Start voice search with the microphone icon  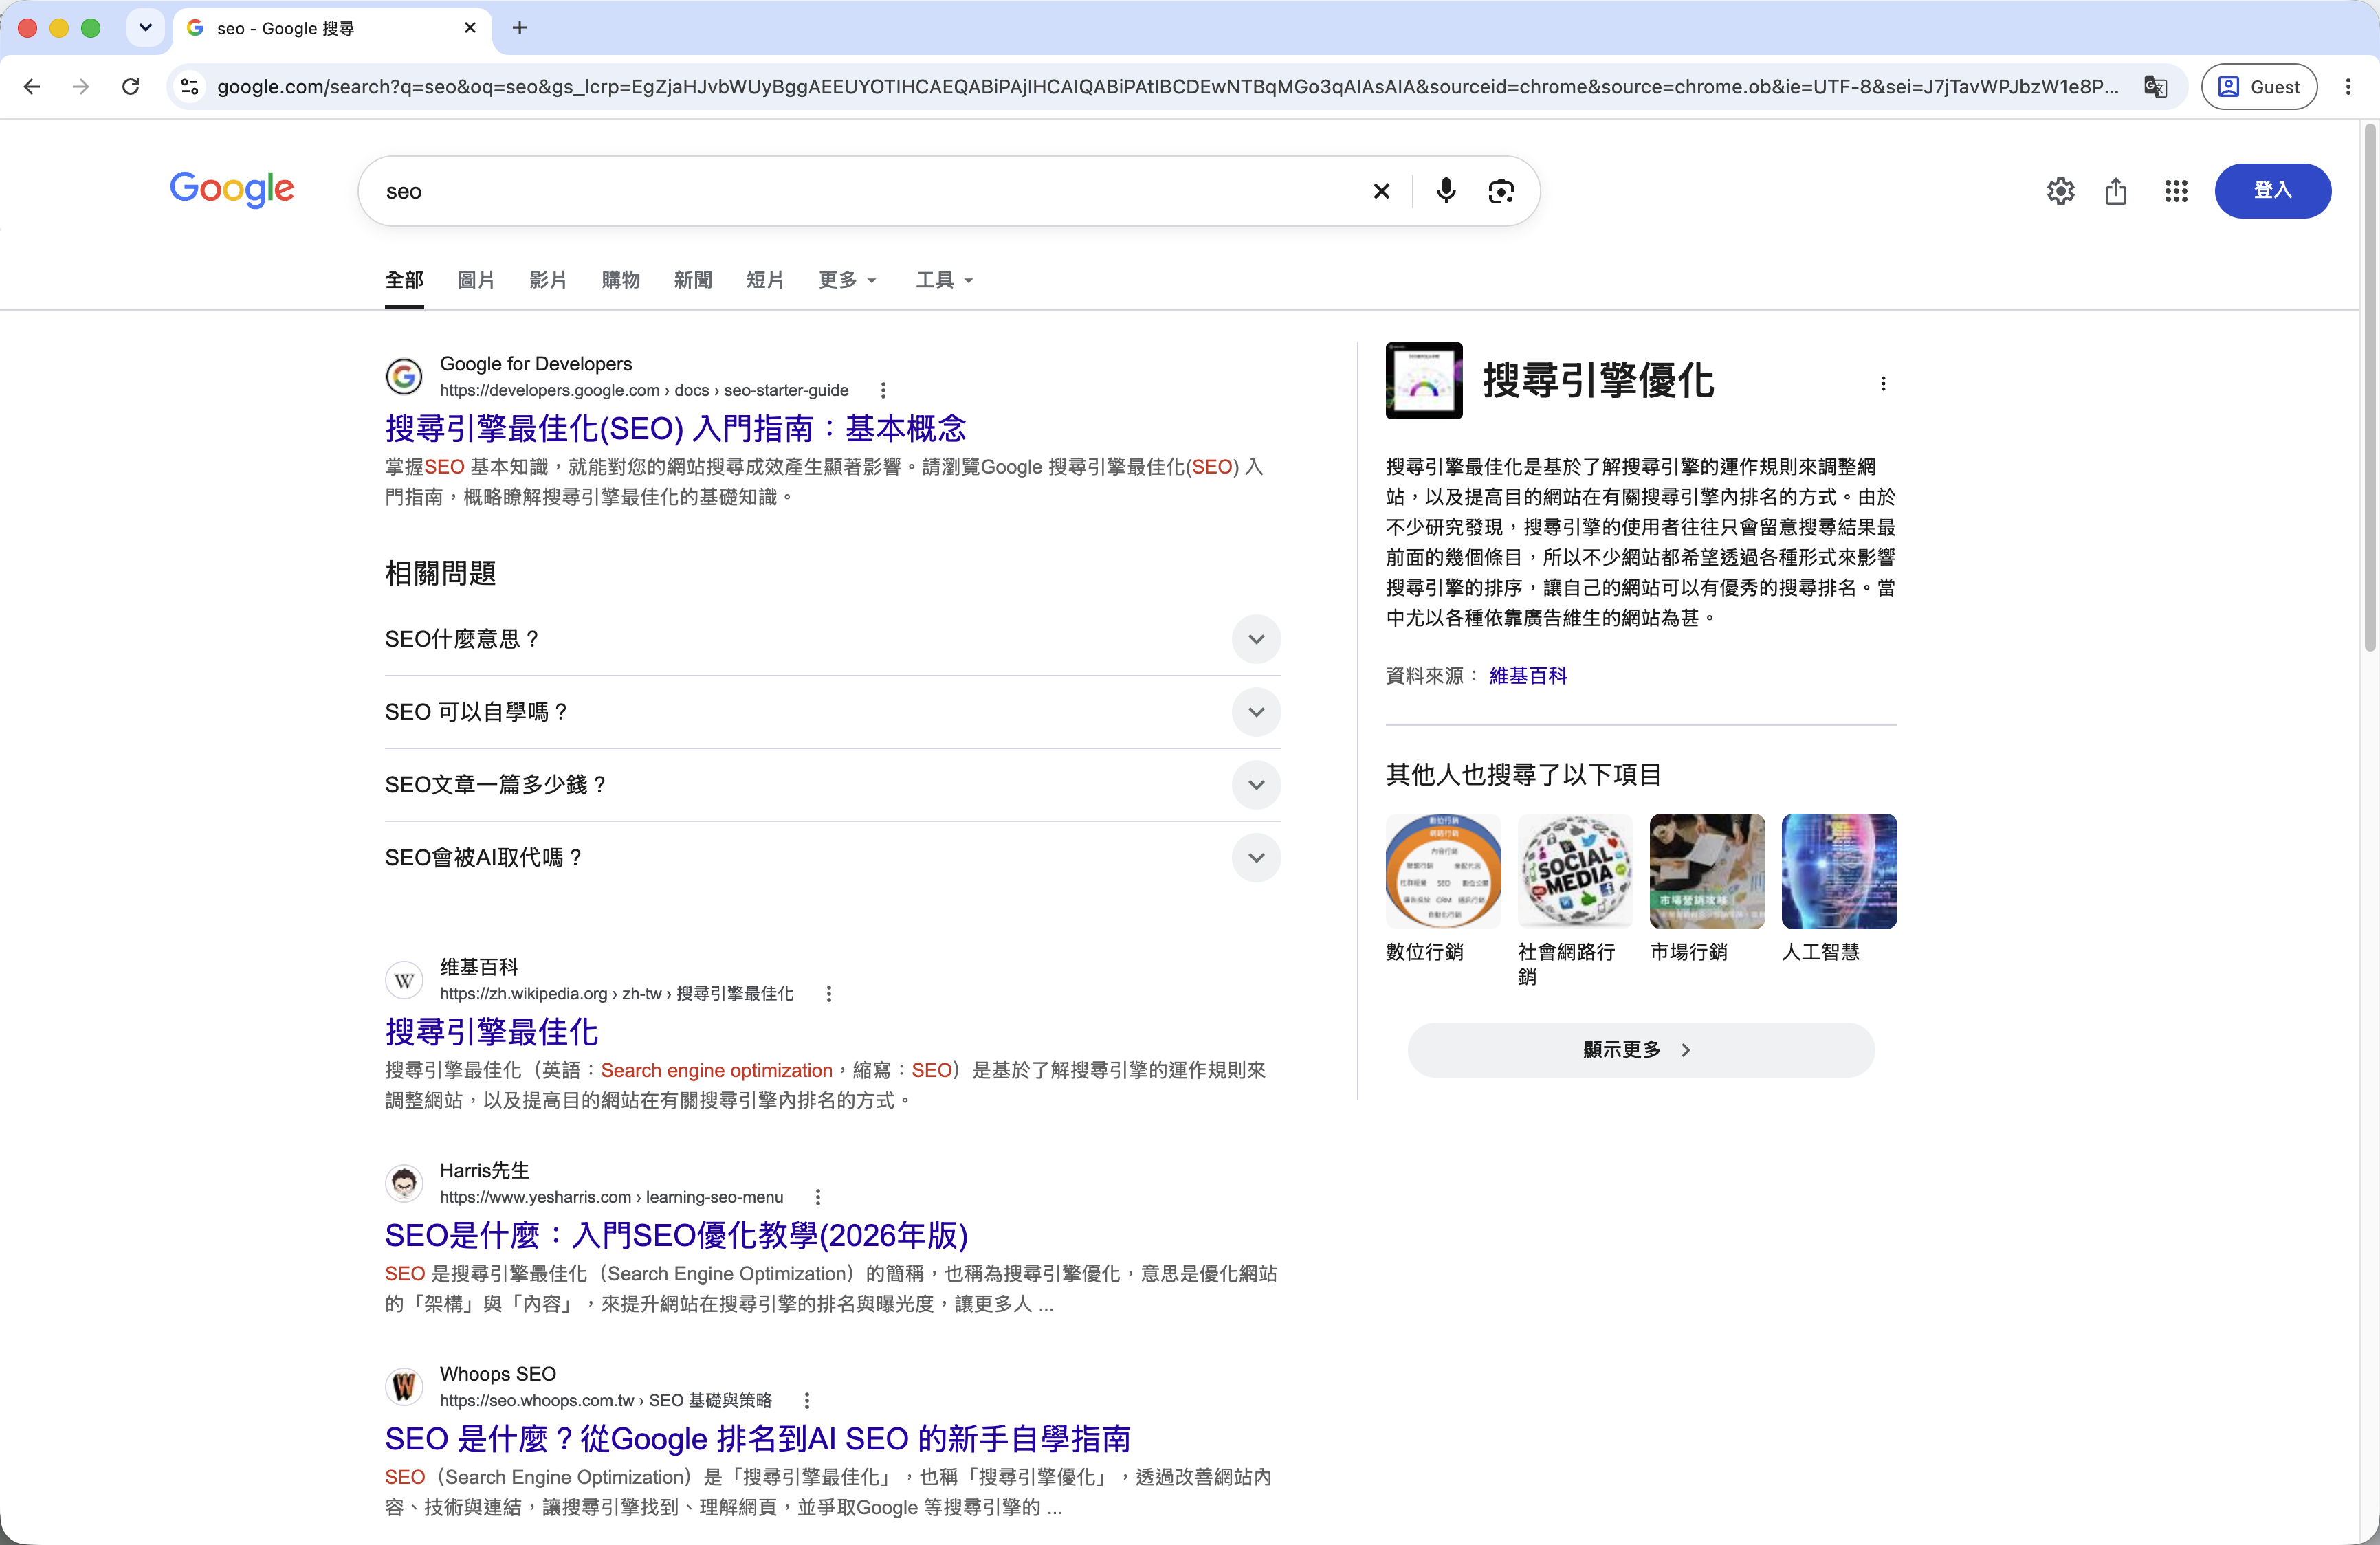1446,191
